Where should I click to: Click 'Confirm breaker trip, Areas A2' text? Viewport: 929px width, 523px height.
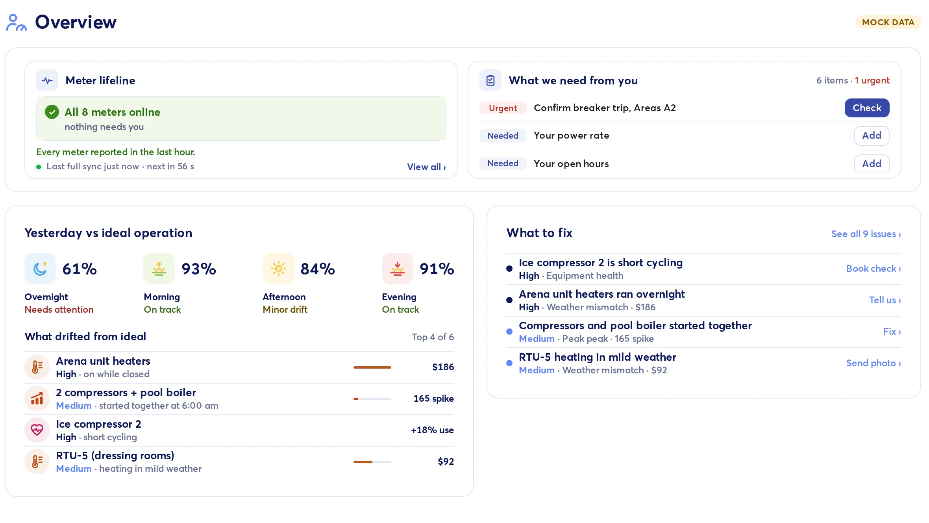coord(605,108)
